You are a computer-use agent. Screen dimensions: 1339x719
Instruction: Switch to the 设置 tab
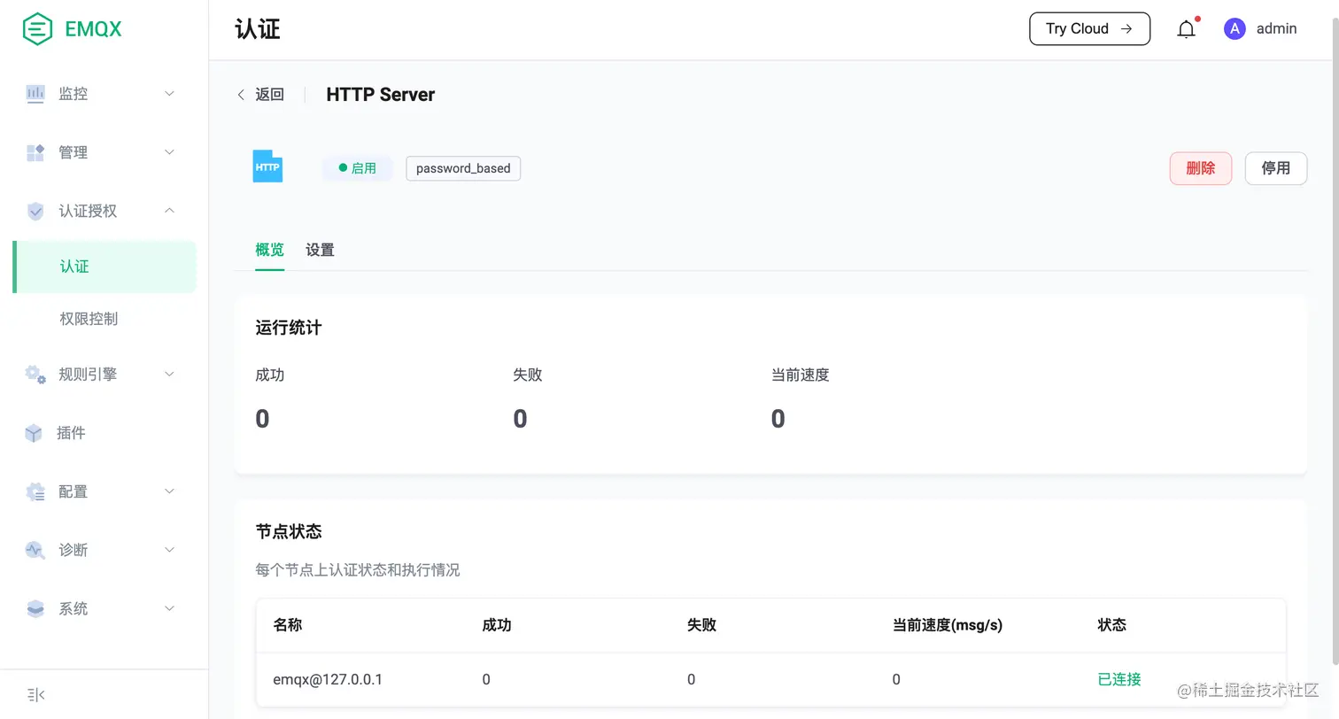tap(319, 250)
